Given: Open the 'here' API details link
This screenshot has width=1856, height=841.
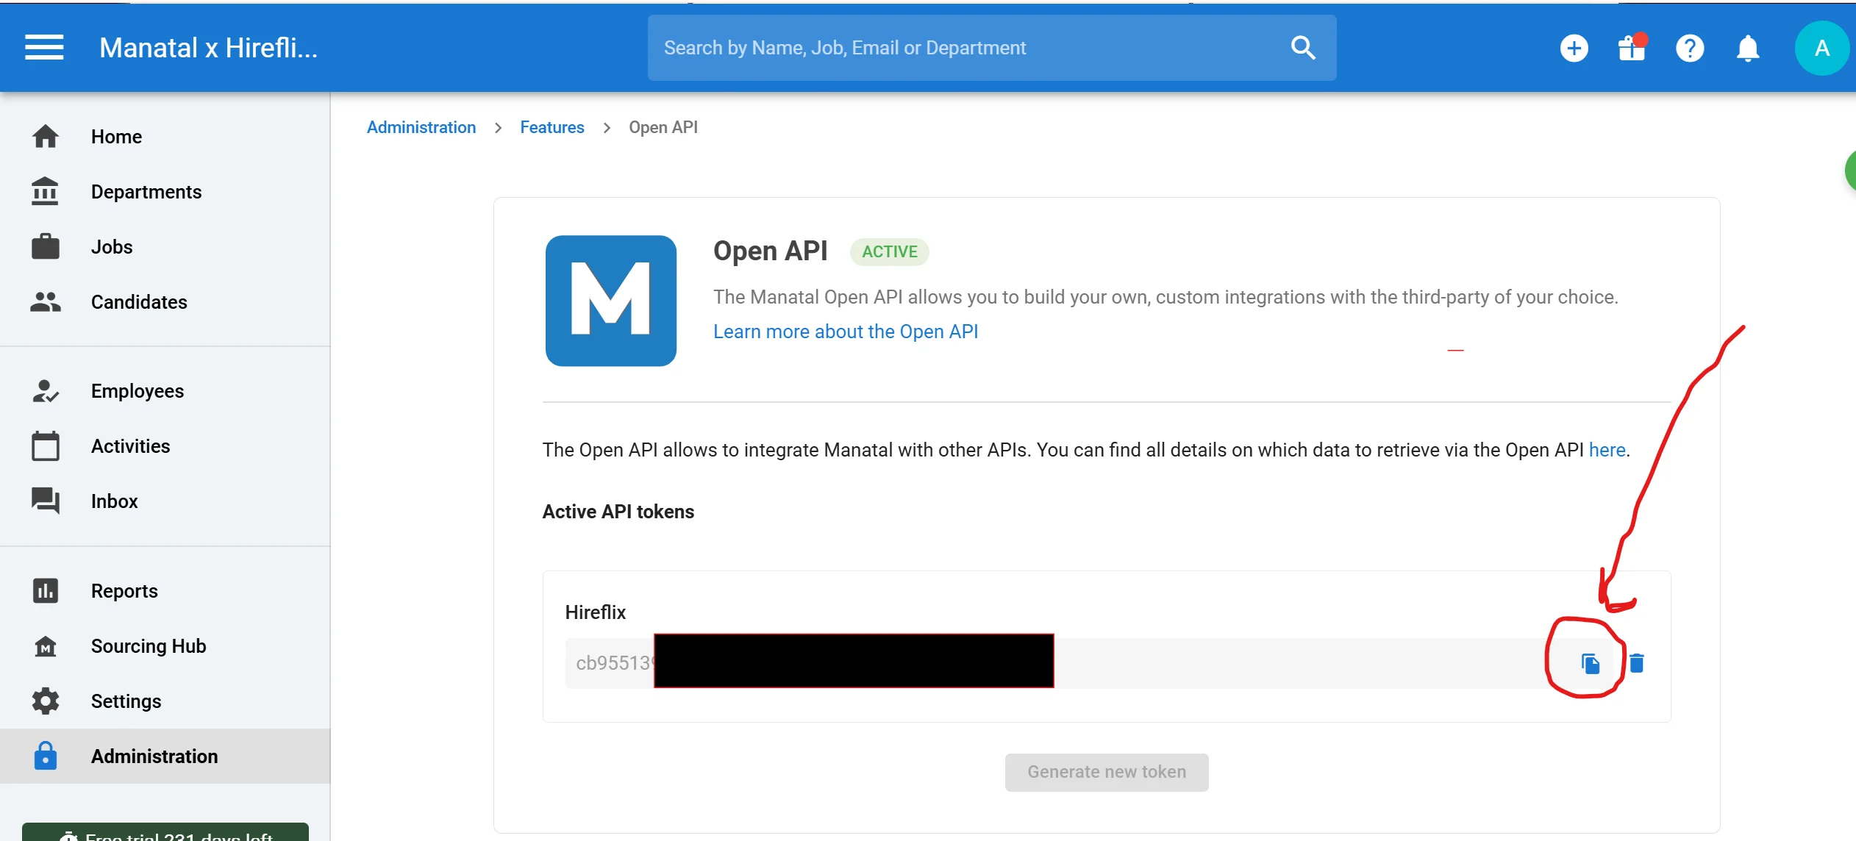Looking at the screenshot, I should 1607,450.
